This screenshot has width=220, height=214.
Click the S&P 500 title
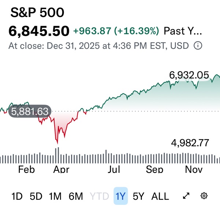37,13
